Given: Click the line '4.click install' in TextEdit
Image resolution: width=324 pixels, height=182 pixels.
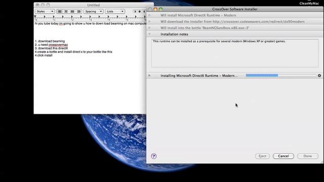Looking at the screenshot, I should pyautogui.click(x=44, y=55).
